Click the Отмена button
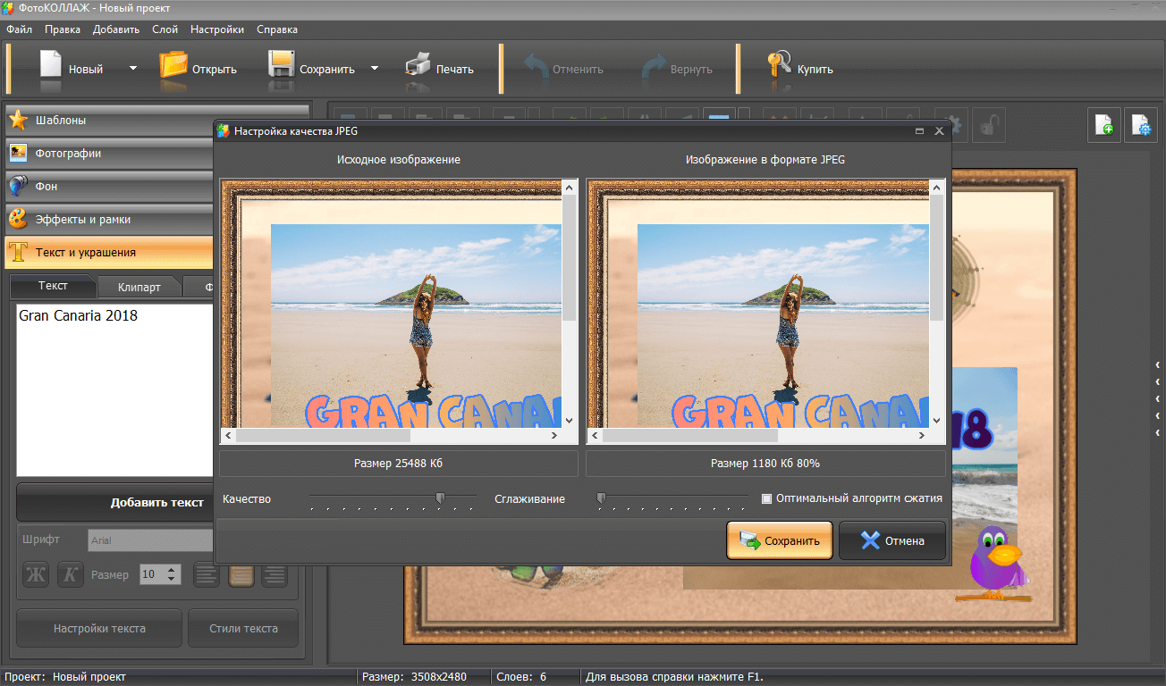The width and height of the screenshot is (1166, 686). coord(891,540)
